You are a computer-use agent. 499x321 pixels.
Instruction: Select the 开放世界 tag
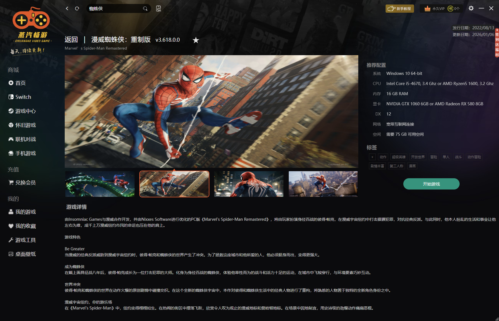[418, 157]
